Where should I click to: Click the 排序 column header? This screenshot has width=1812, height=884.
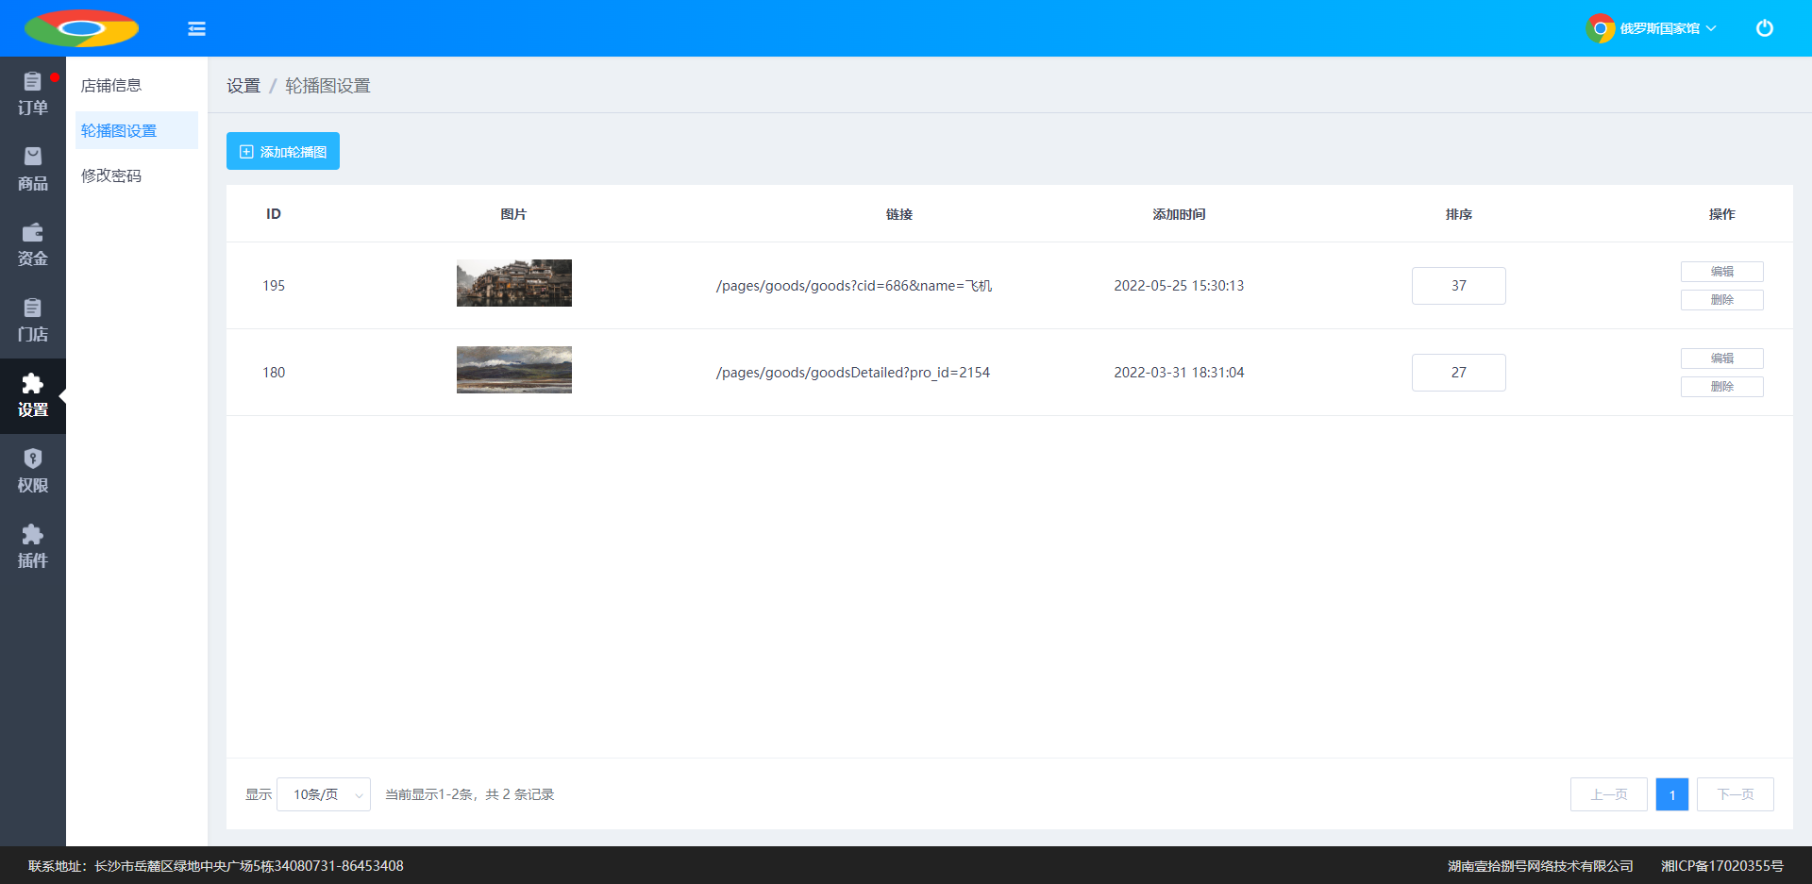[1459, 214]
